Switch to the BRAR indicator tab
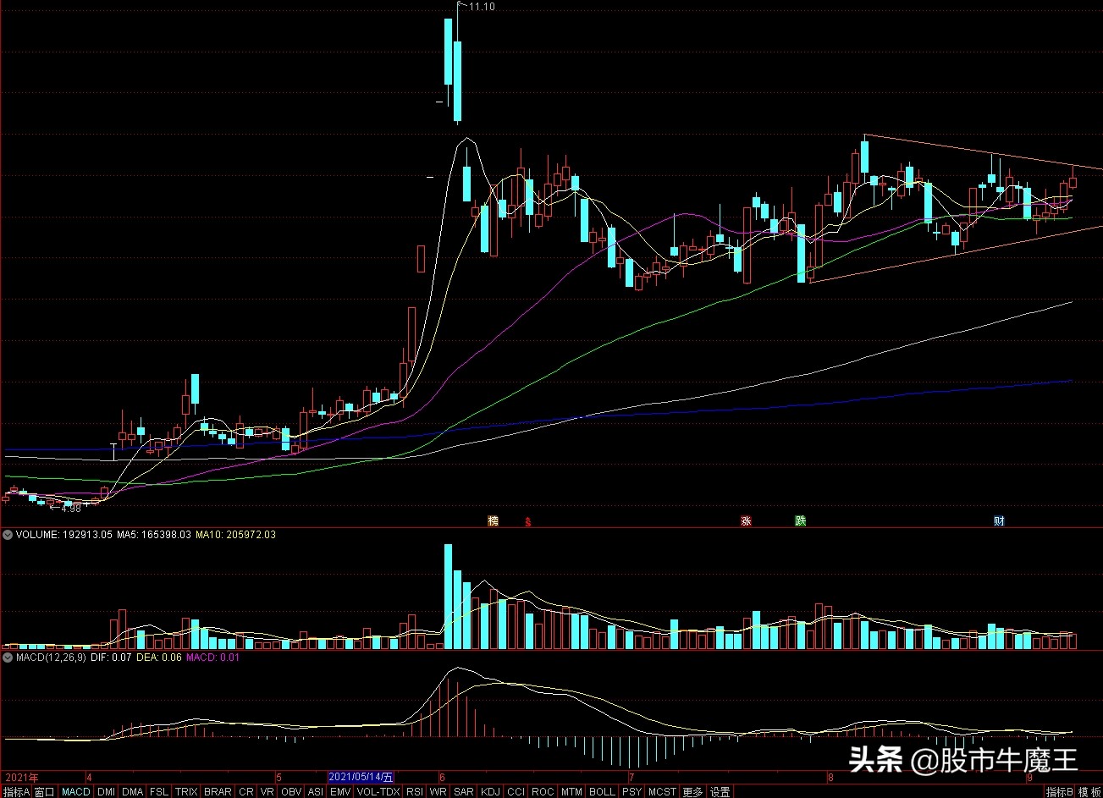1103x798 pixels. pyautogui.click(x=218, y=792)
